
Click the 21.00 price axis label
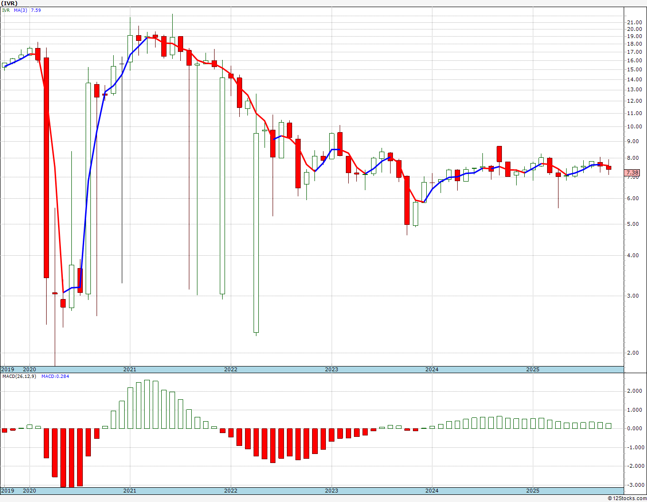[634, 22]
